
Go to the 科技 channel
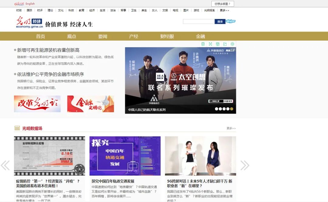coord(71,10)
